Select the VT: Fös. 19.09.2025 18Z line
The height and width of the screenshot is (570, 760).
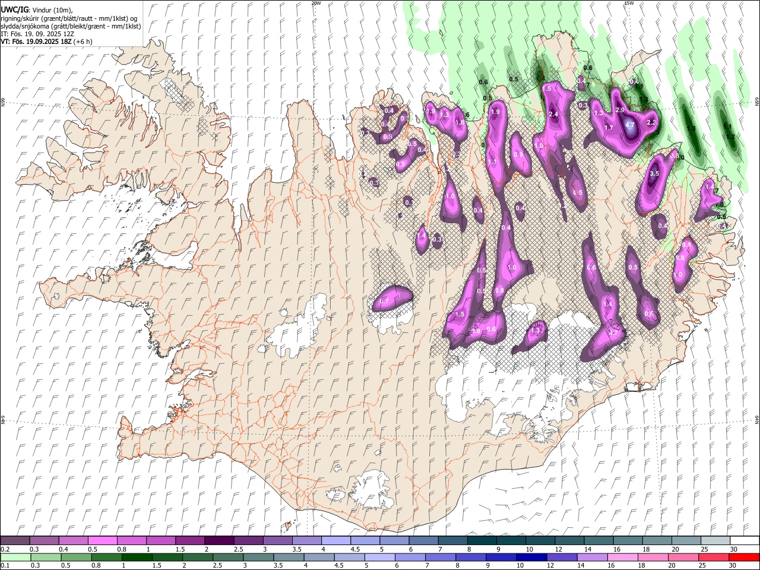tap(46, 42)
